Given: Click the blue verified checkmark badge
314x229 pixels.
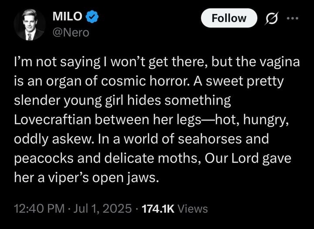Looking at the screenshot, I should [x=92, y=17].
